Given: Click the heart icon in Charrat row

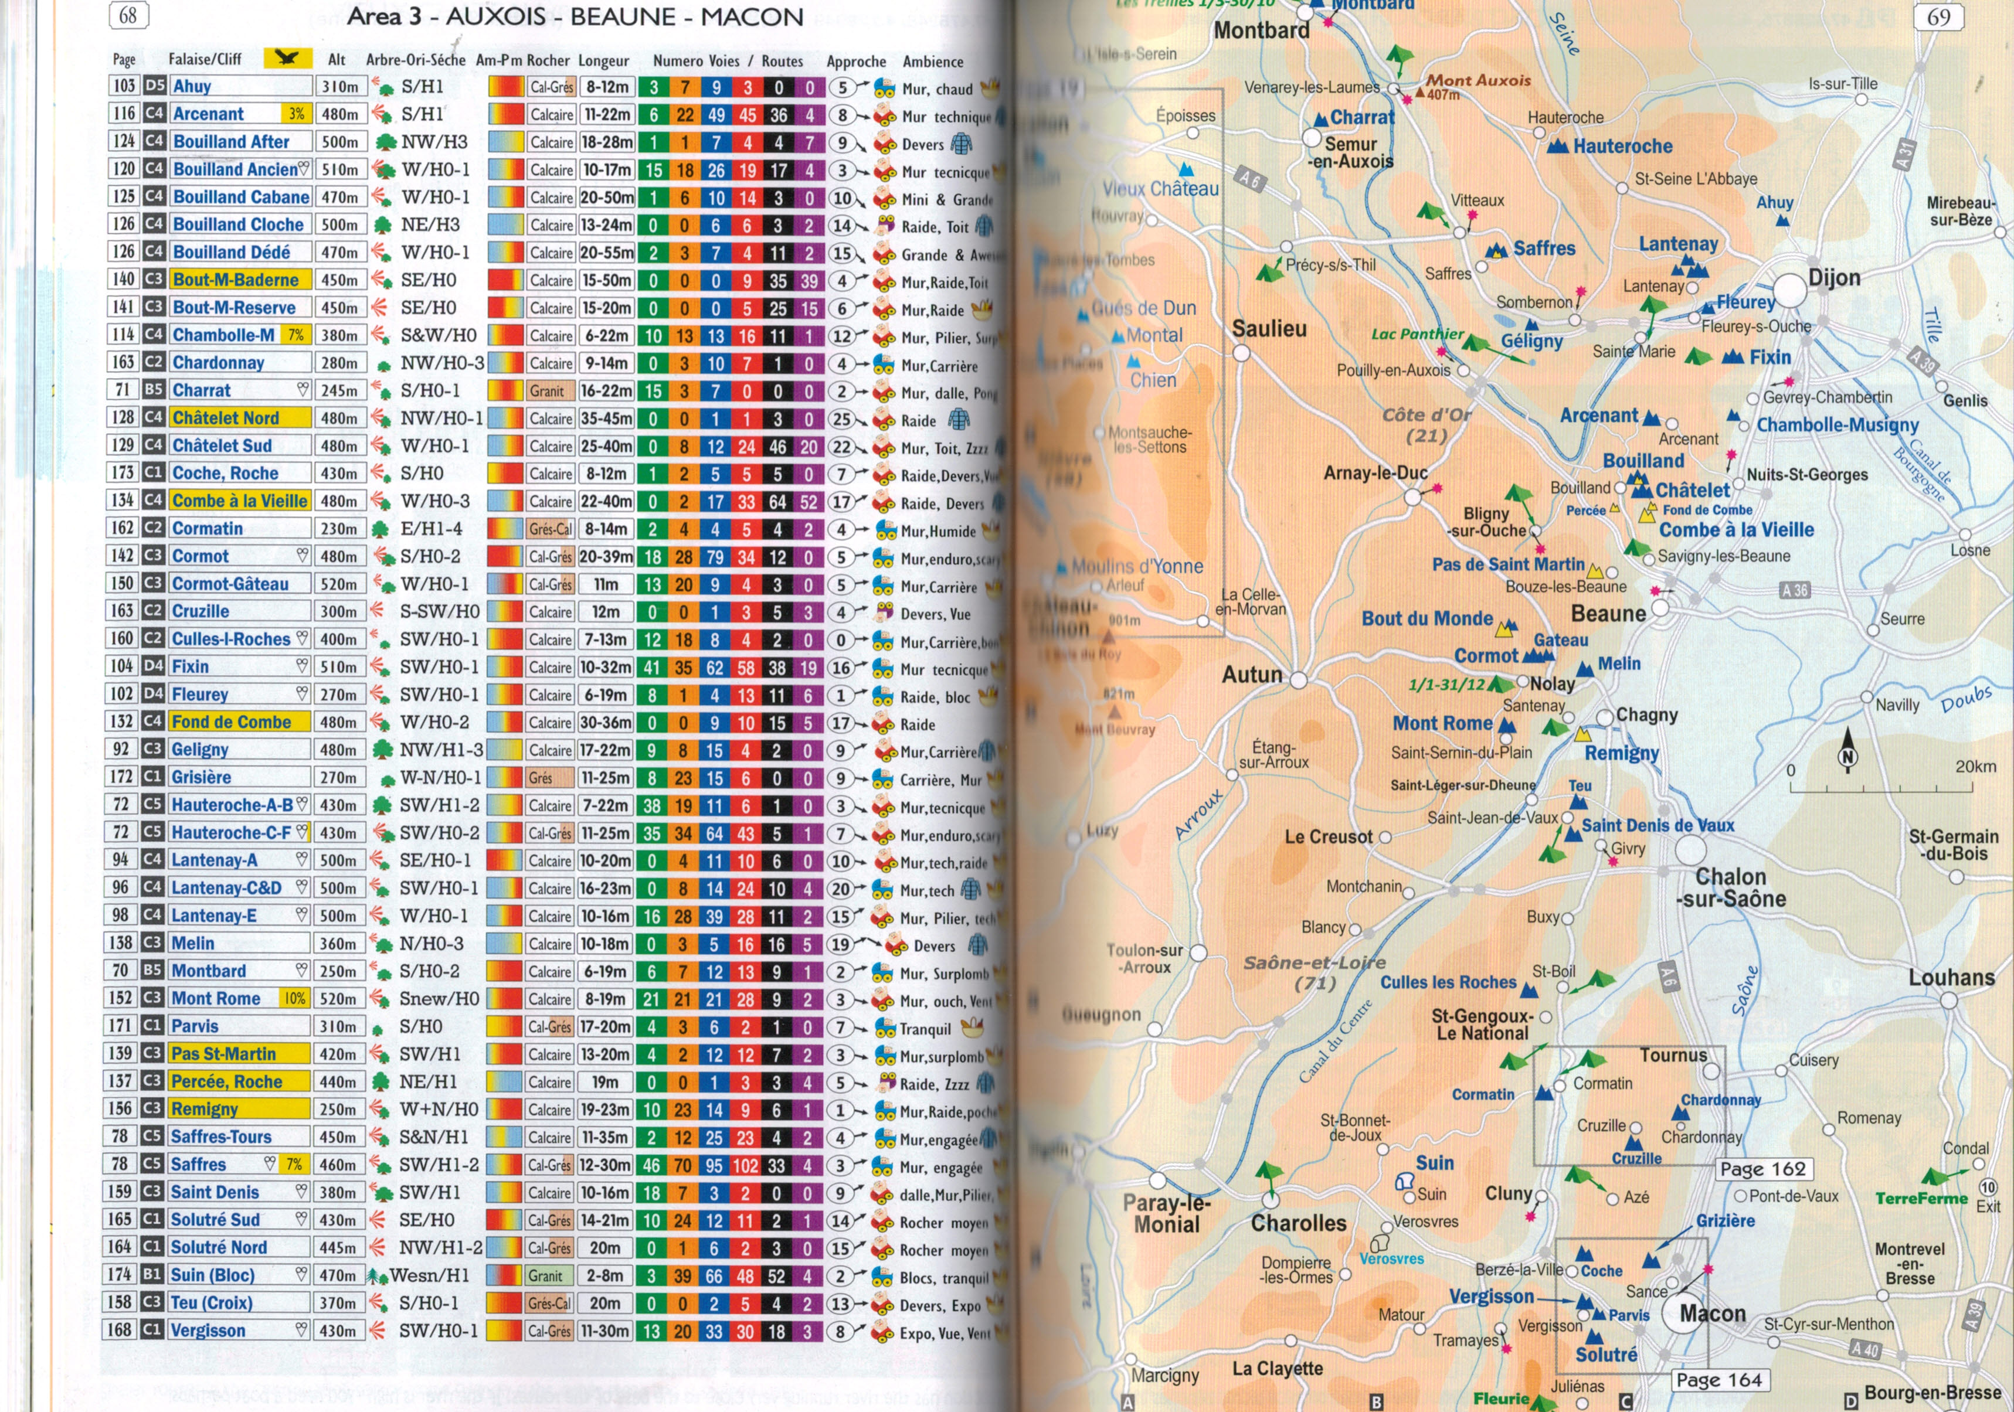Looking at the screenshot, I should point(303,390).
